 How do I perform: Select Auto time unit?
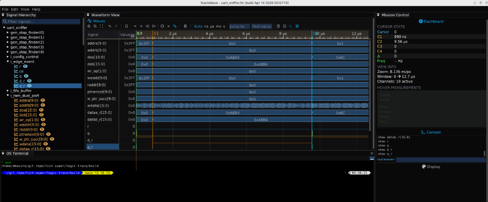tap(198, 27)
